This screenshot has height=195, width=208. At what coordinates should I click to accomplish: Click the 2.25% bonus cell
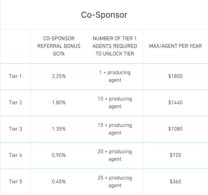(x=59, y=76)
